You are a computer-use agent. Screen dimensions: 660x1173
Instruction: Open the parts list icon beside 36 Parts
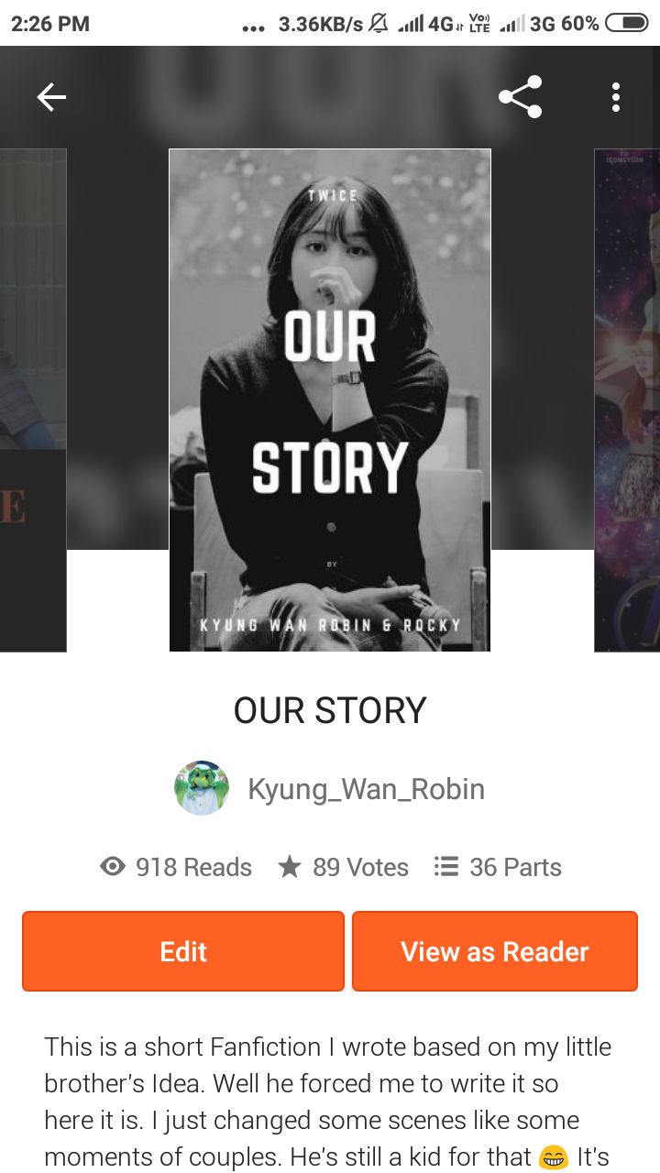pyautogui.click(x=446, y=867)
